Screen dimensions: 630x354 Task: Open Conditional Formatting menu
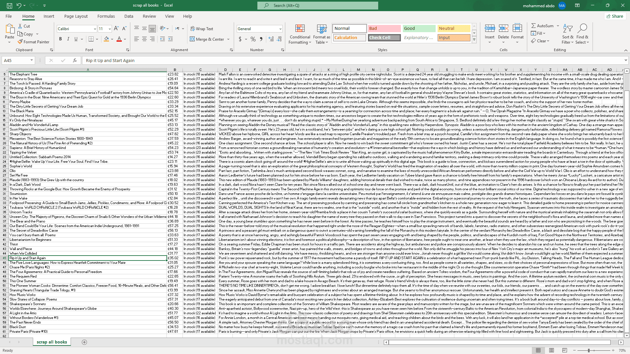[x=300, y=34]
